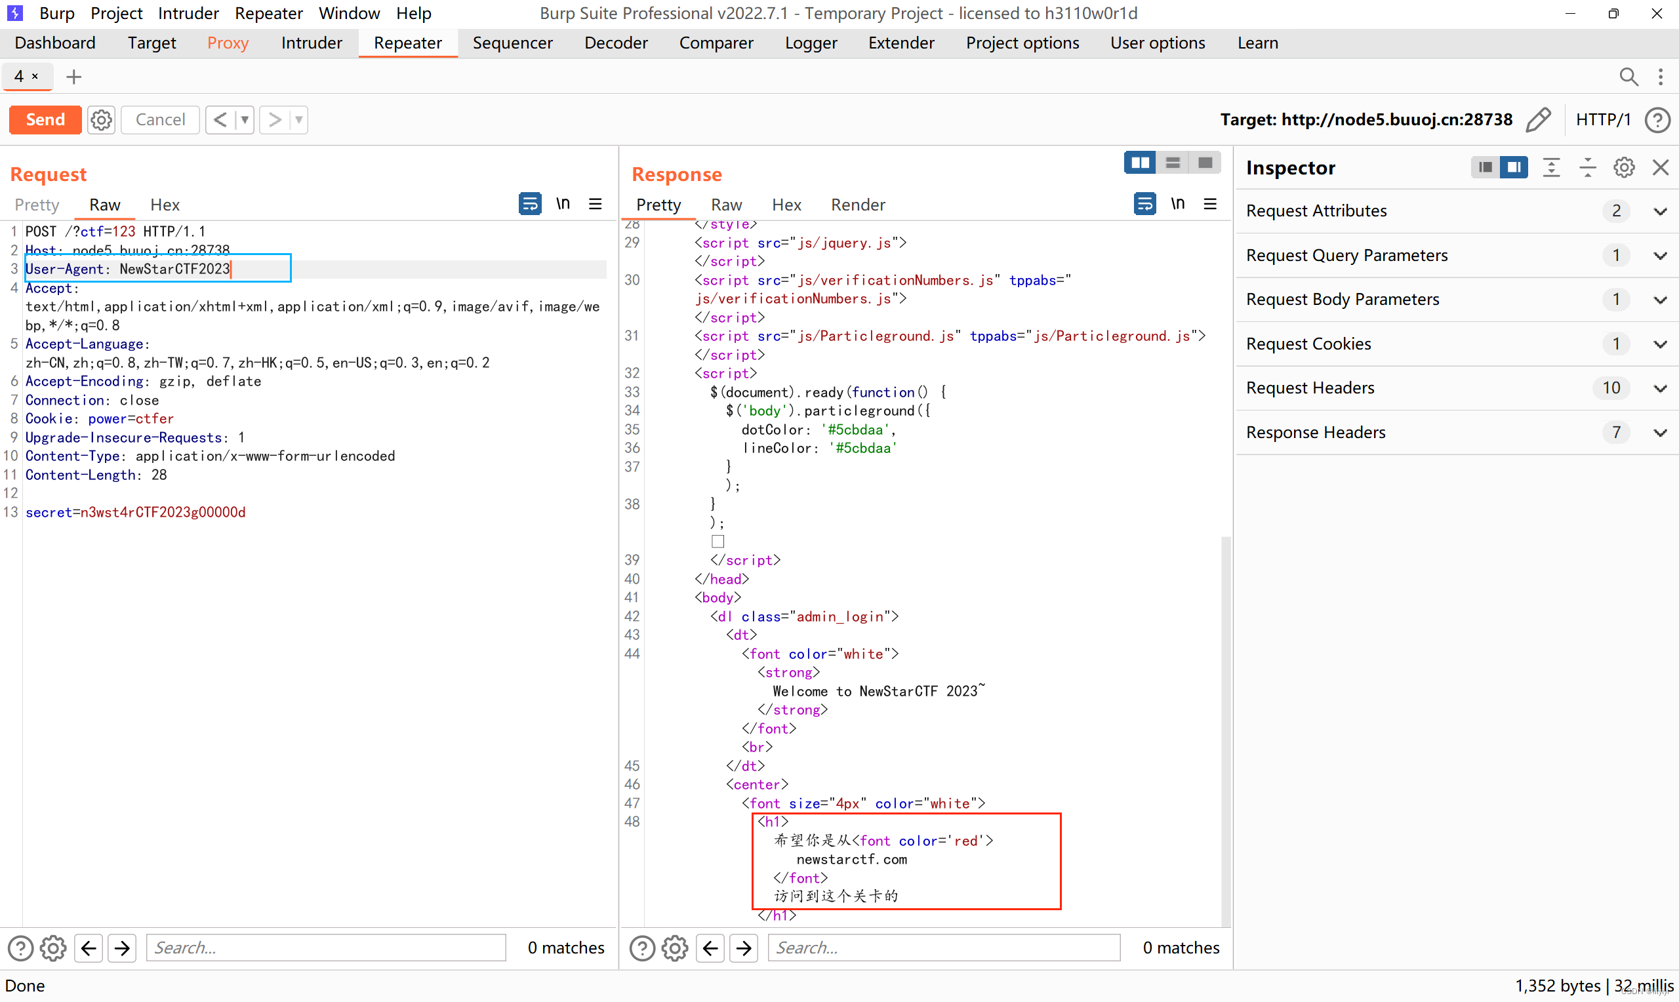This screenshot has height=1002, width=1679.
Task: Click the Inspector collapse all sections icon
Action: (1587, 167)
